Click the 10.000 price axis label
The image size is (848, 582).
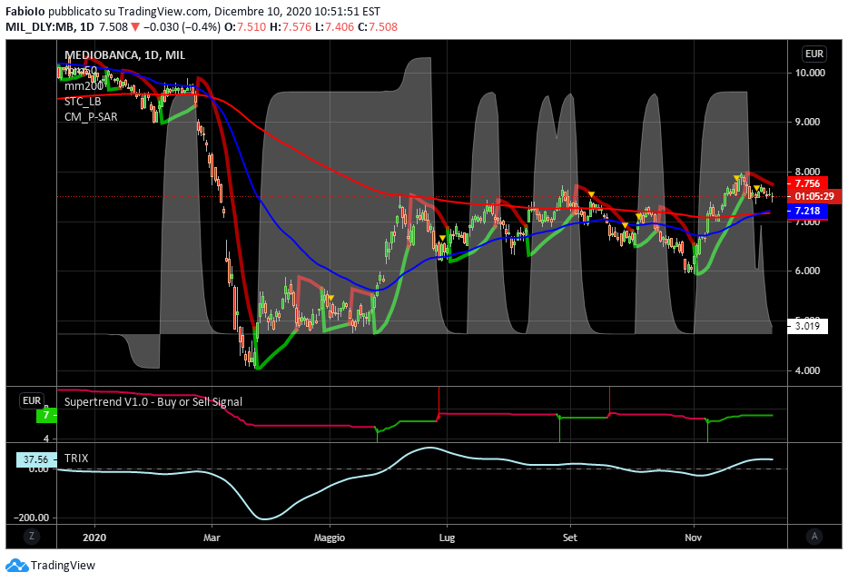pyautogui.click(x=810, y=73)
